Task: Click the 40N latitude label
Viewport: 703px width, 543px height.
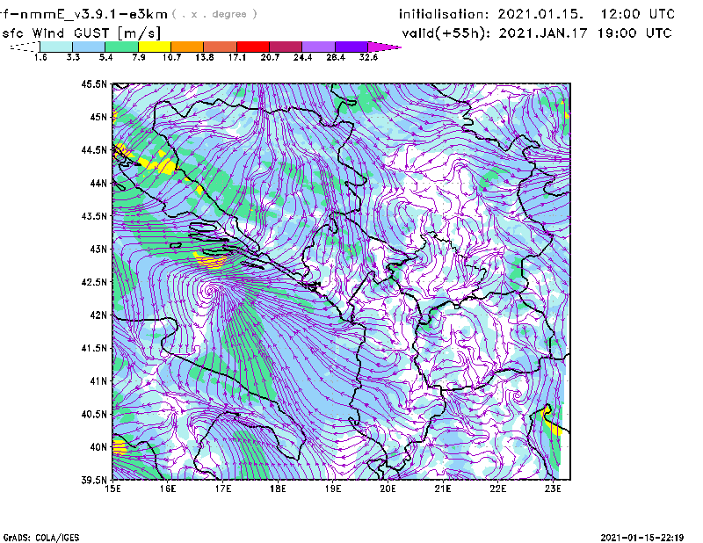Action: pyautogui.click(x=98, y=447)
